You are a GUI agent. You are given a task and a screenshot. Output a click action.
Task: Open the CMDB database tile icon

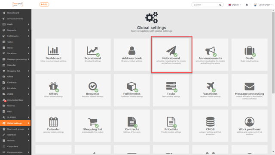point(210,121)
